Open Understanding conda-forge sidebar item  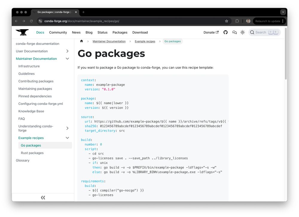point(36,128)
